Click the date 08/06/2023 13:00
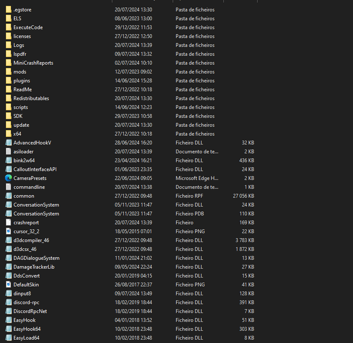The width and height of the screenshot is (353, 343). click(133, 18)
